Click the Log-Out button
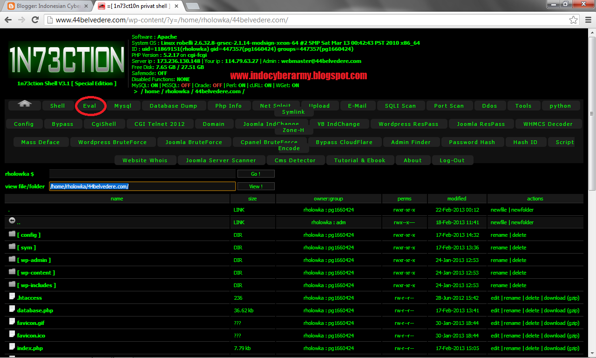596x358 pixels. pos(452,160)
